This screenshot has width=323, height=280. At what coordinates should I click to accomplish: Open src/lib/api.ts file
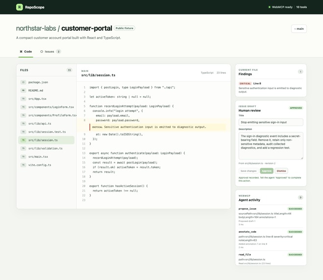47,124
